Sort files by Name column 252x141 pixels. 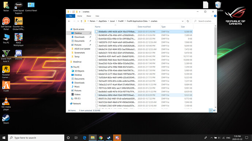[115, 27]
